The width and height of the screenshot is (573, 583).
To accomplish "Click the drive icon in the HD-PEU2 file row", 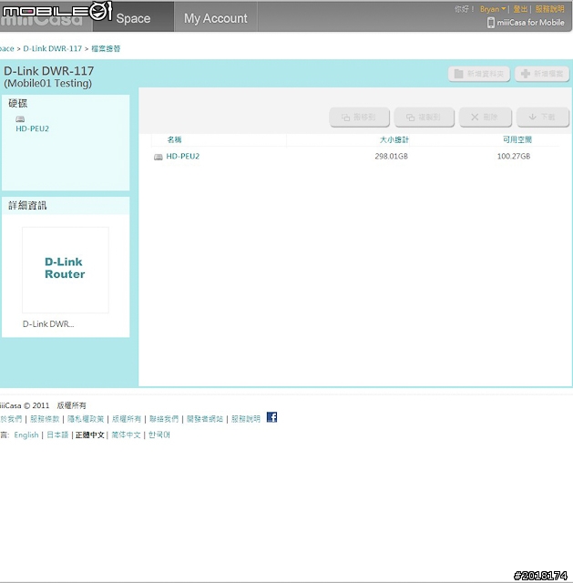I will [x=159, y=157].
